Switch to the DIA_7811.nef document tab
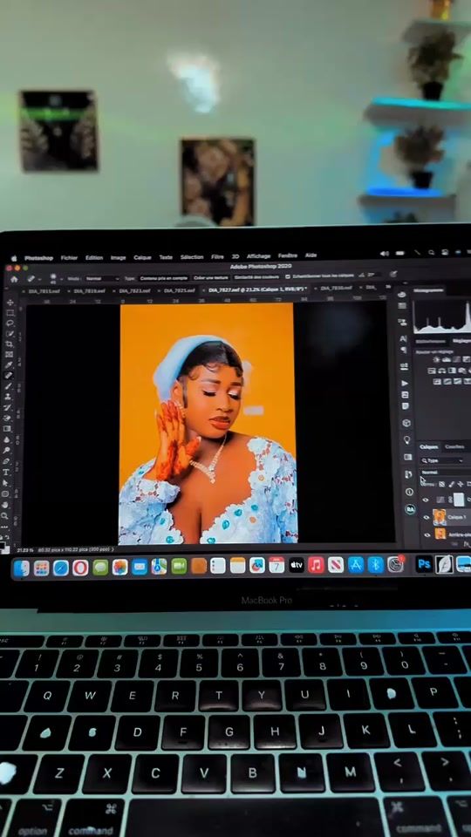 (x=44, y=291)
